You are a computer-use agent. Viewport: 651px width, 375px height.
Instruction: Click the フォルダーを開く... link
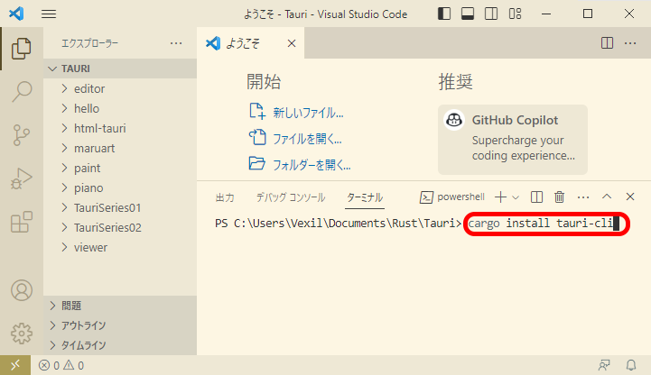click(312, 164)
